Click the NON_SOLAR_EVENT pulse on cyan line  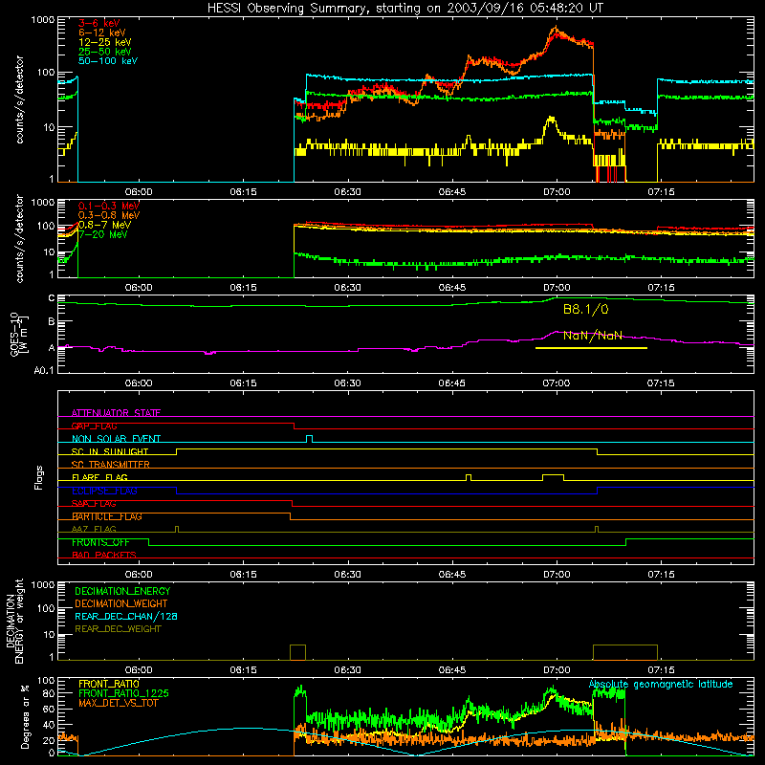click(x=309, y=439)
